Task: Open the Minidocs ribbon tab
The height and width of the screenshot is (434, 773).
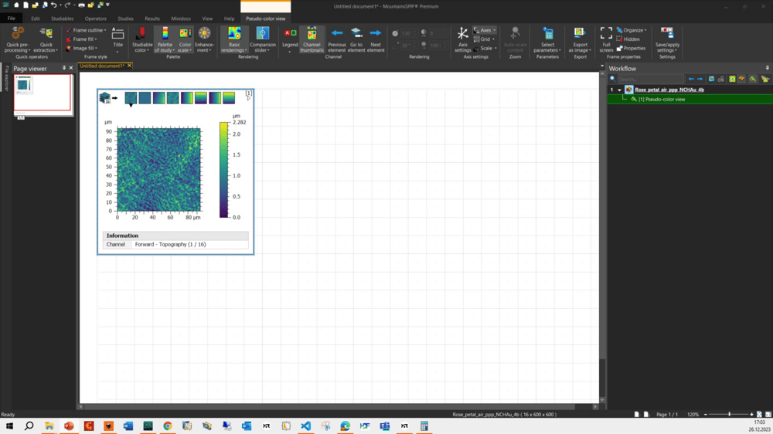Action: 180,19
